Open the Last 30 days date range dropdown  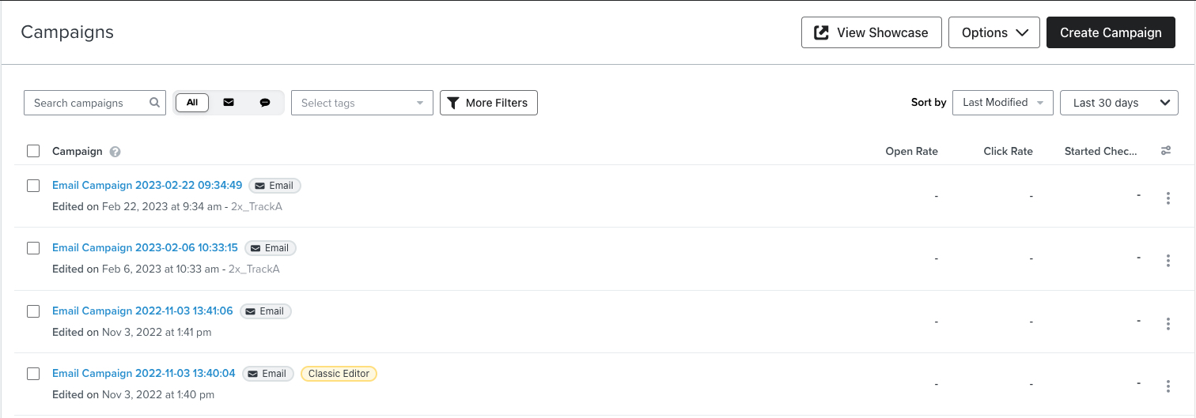[x=1118, y=103]
